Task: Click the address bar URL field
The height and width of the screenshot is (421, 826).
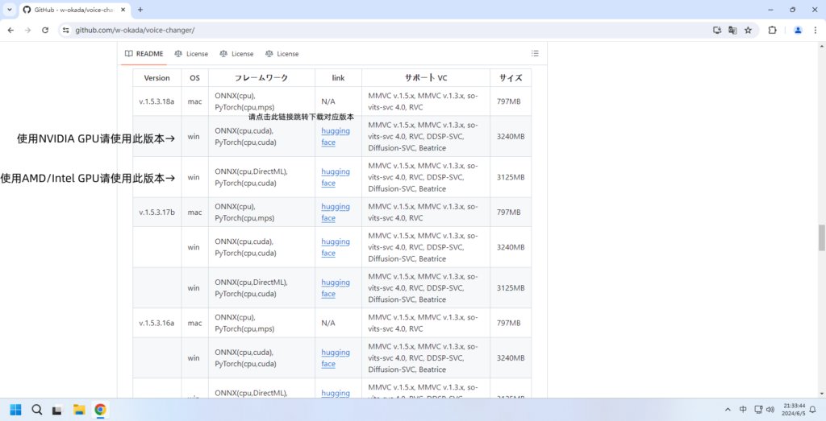Action: pyautogui.click(x=135, y=31)
